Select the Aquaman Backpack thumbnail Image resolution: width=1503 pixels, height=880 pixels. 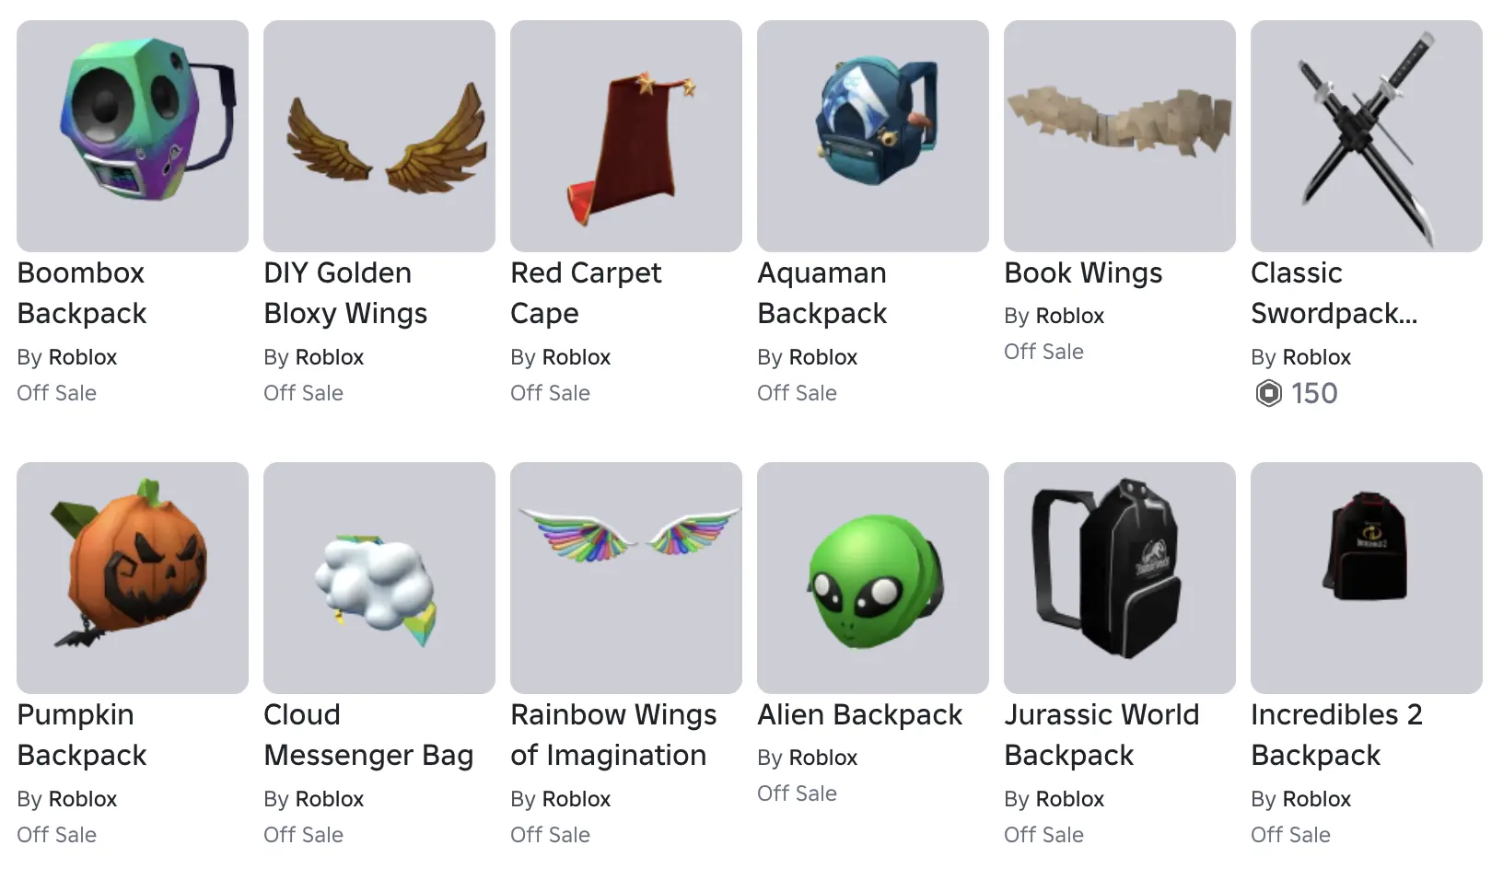[x=873, y=136]
